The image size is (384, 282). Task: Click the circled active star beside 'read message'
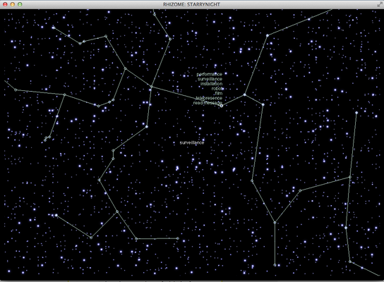222,106
